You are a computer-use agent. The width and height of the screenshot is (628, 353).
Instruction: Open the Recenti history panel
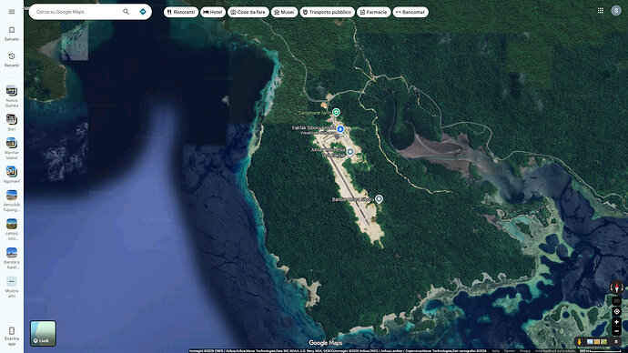pos(12,60)
